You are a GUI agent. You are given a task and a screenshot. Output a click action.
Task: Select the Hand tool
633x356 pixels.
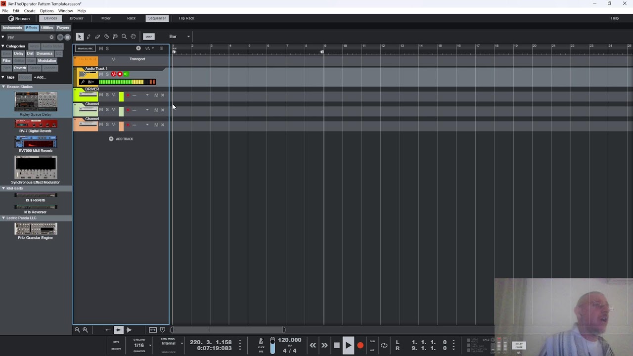click(x=133, y=37)
